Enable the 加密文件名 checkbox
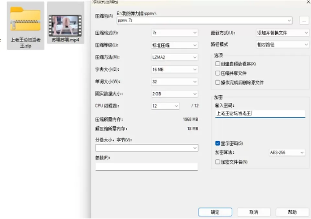 point(218,162)
